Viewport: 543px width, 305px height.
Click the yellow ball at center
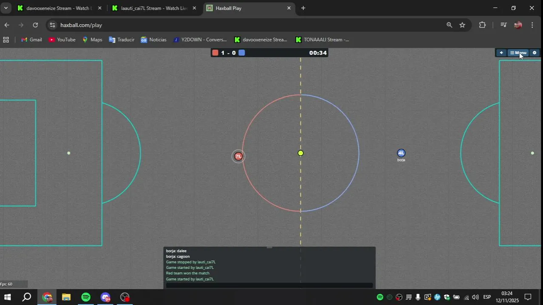[300, 153]
